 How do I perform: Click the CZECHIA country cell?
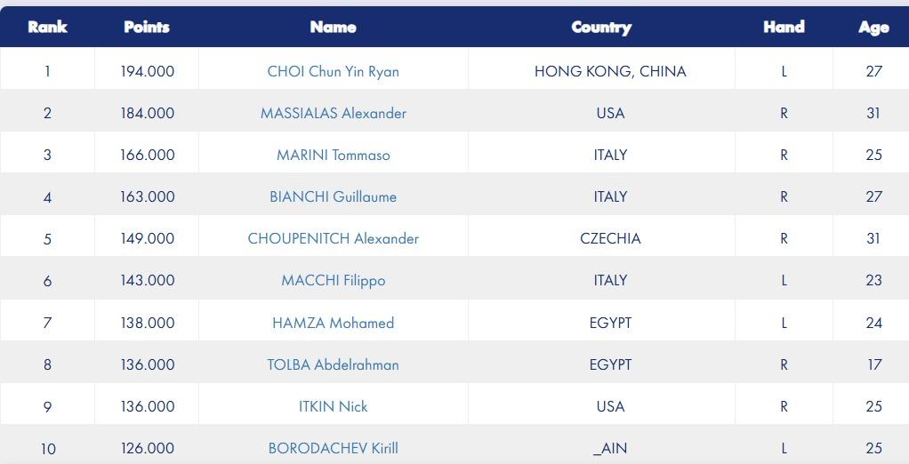click(x=610, y=238)
